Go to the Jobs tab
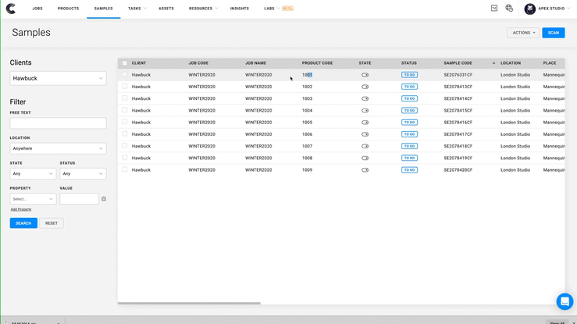577x324 pixels. [x=37, y=9]
